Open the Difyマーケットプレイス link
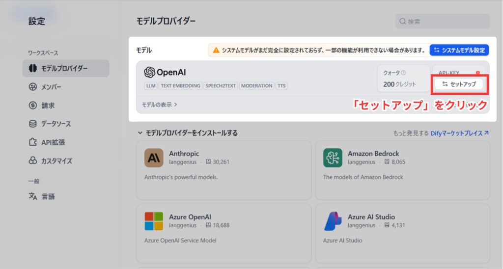Viewport: 503px width, 269px height. click(459, 133)
